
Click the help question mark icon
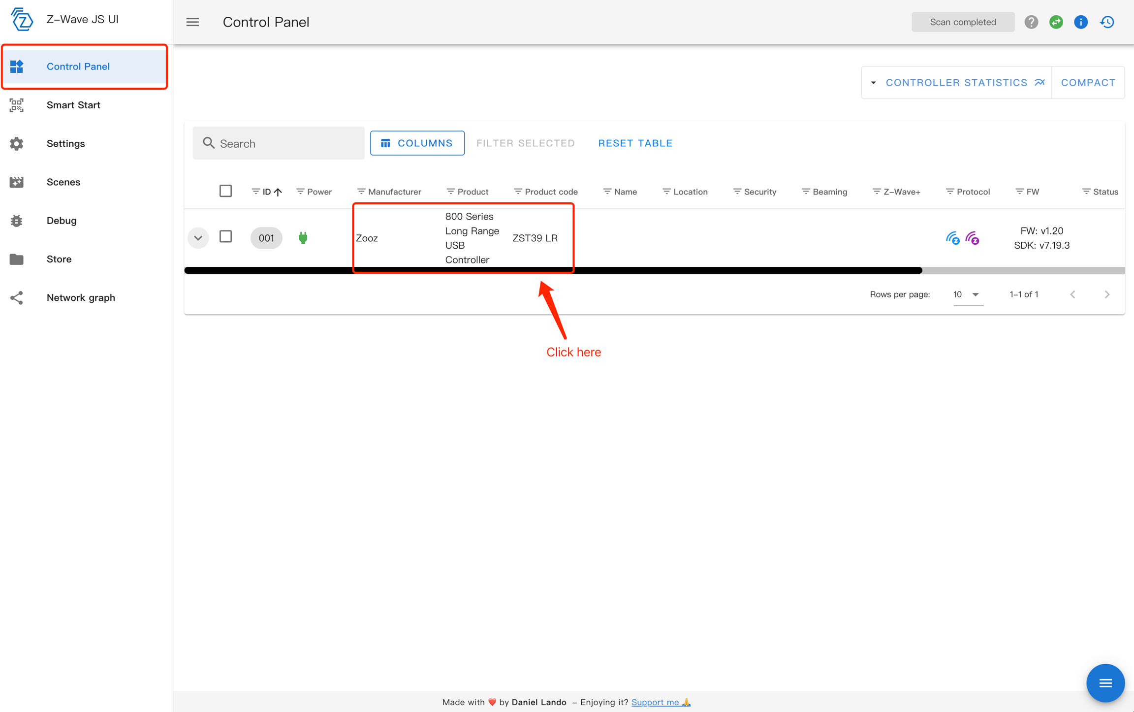[1031, 22]
